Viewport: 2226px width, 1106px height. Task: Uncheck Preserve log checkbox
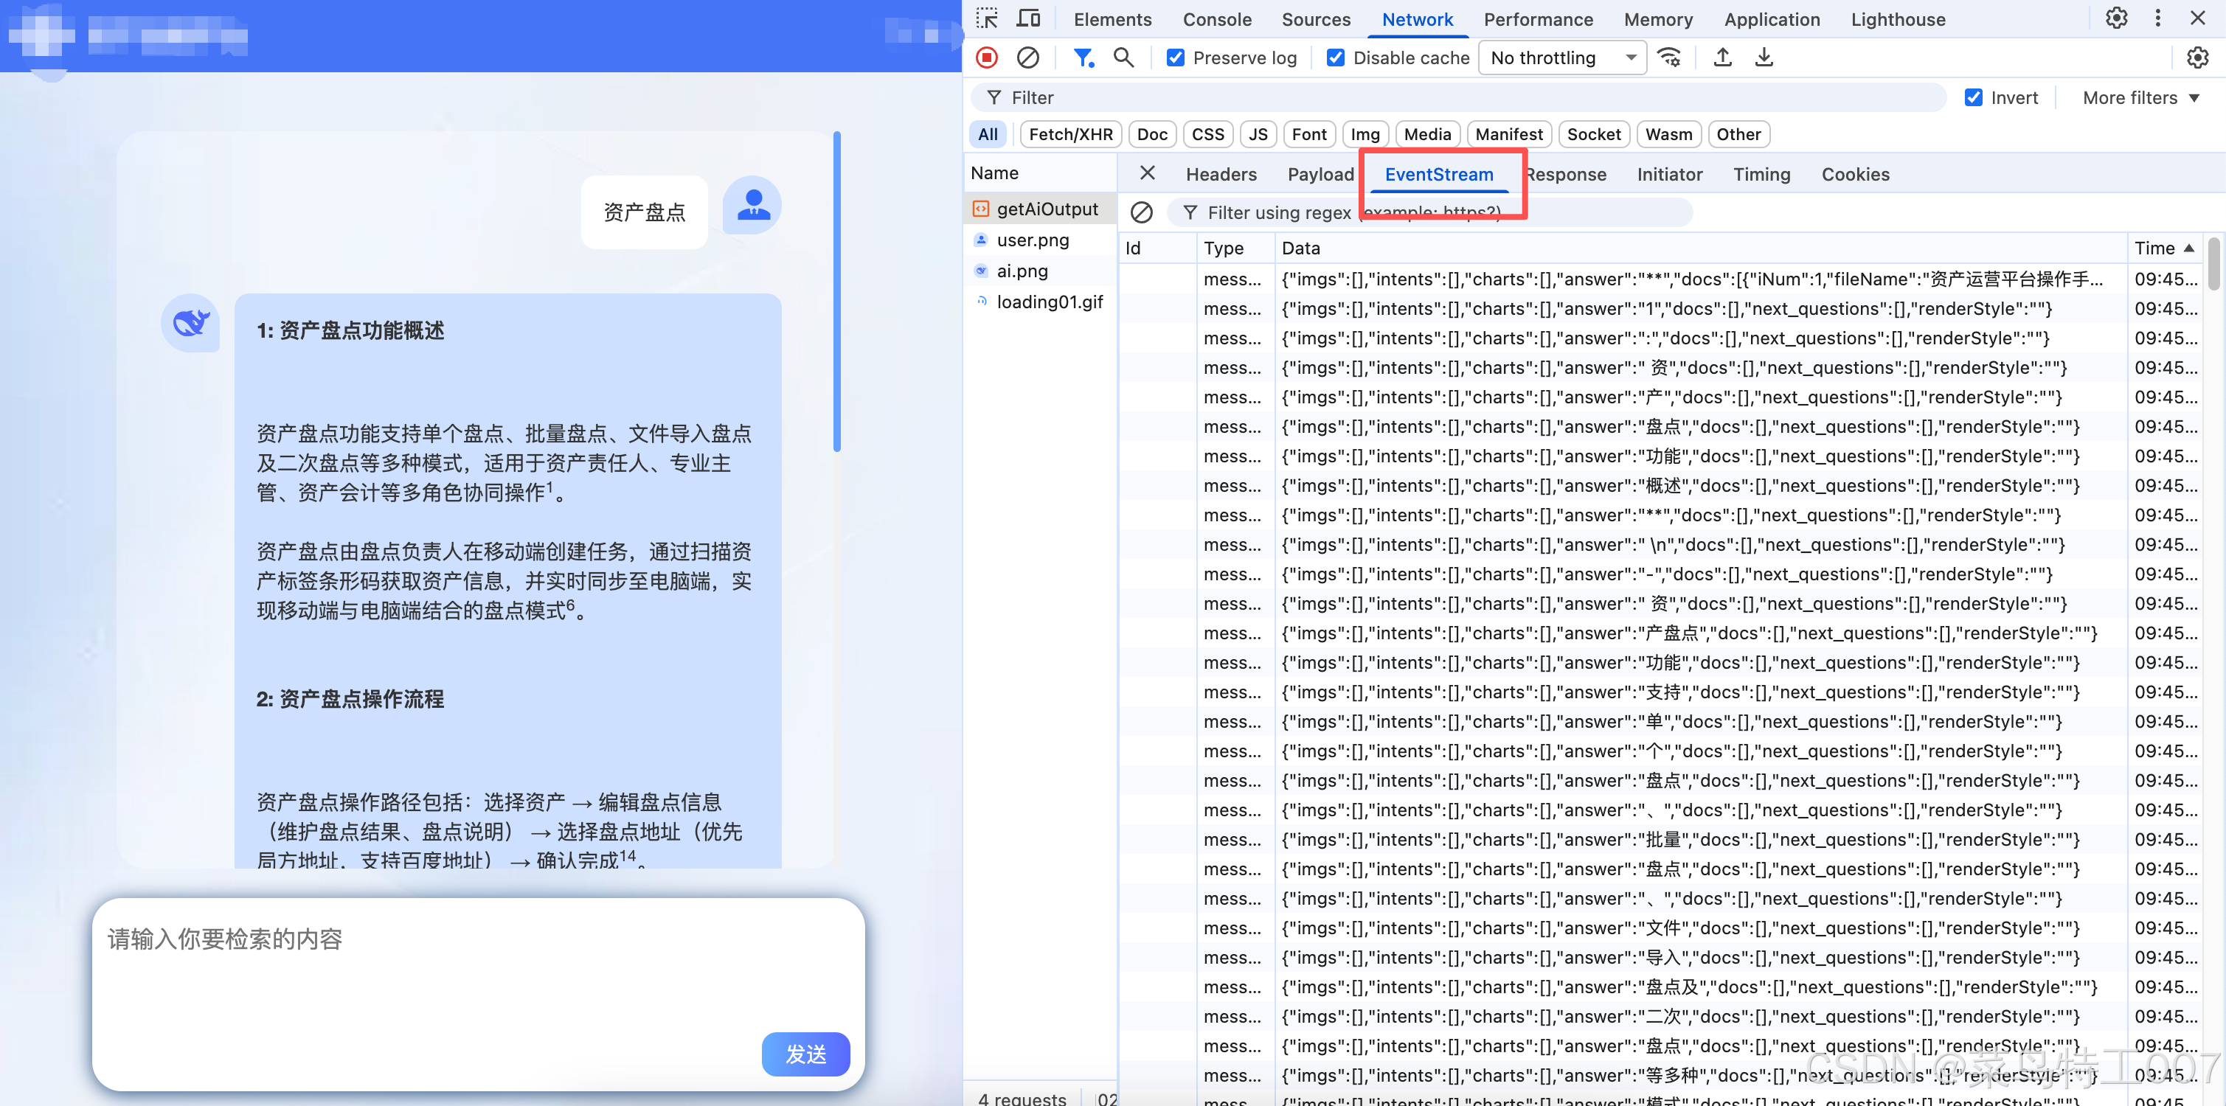point(1175,58)
